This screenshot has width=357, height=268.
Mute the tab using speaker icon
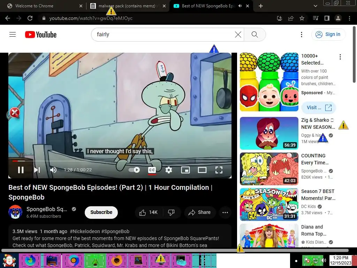(x=240, y=6)
